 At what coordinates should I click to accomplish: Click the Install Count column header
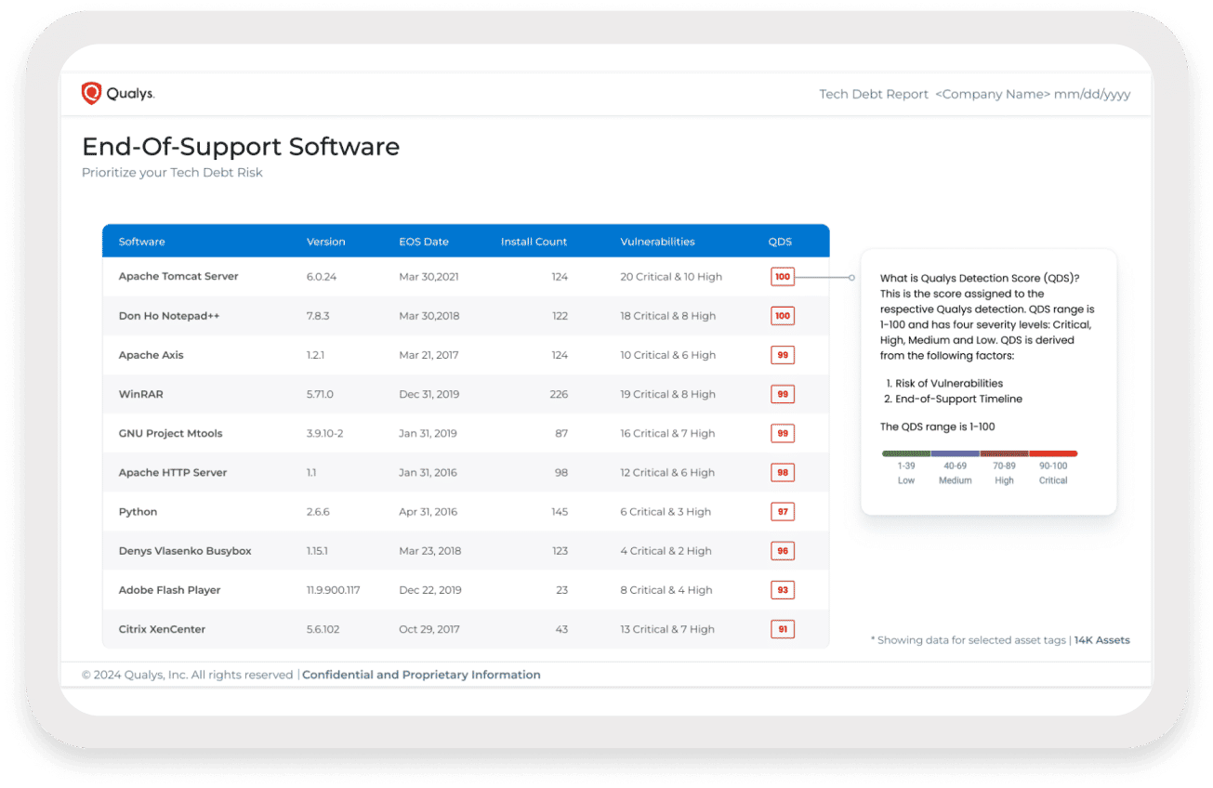pyautogui.click(x=534, y=242)
